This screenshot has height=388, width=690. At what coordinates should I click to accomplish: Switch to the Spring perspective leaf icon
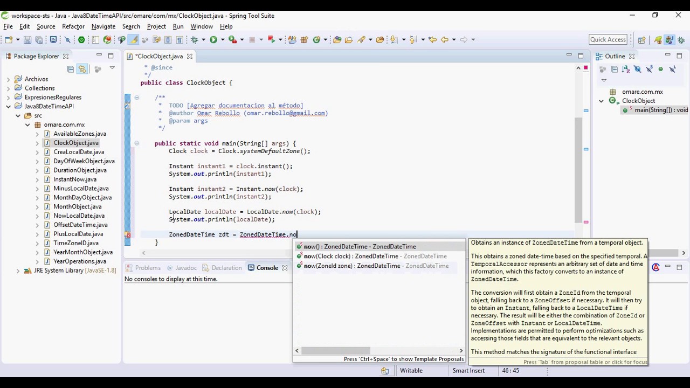coord(658,40)
